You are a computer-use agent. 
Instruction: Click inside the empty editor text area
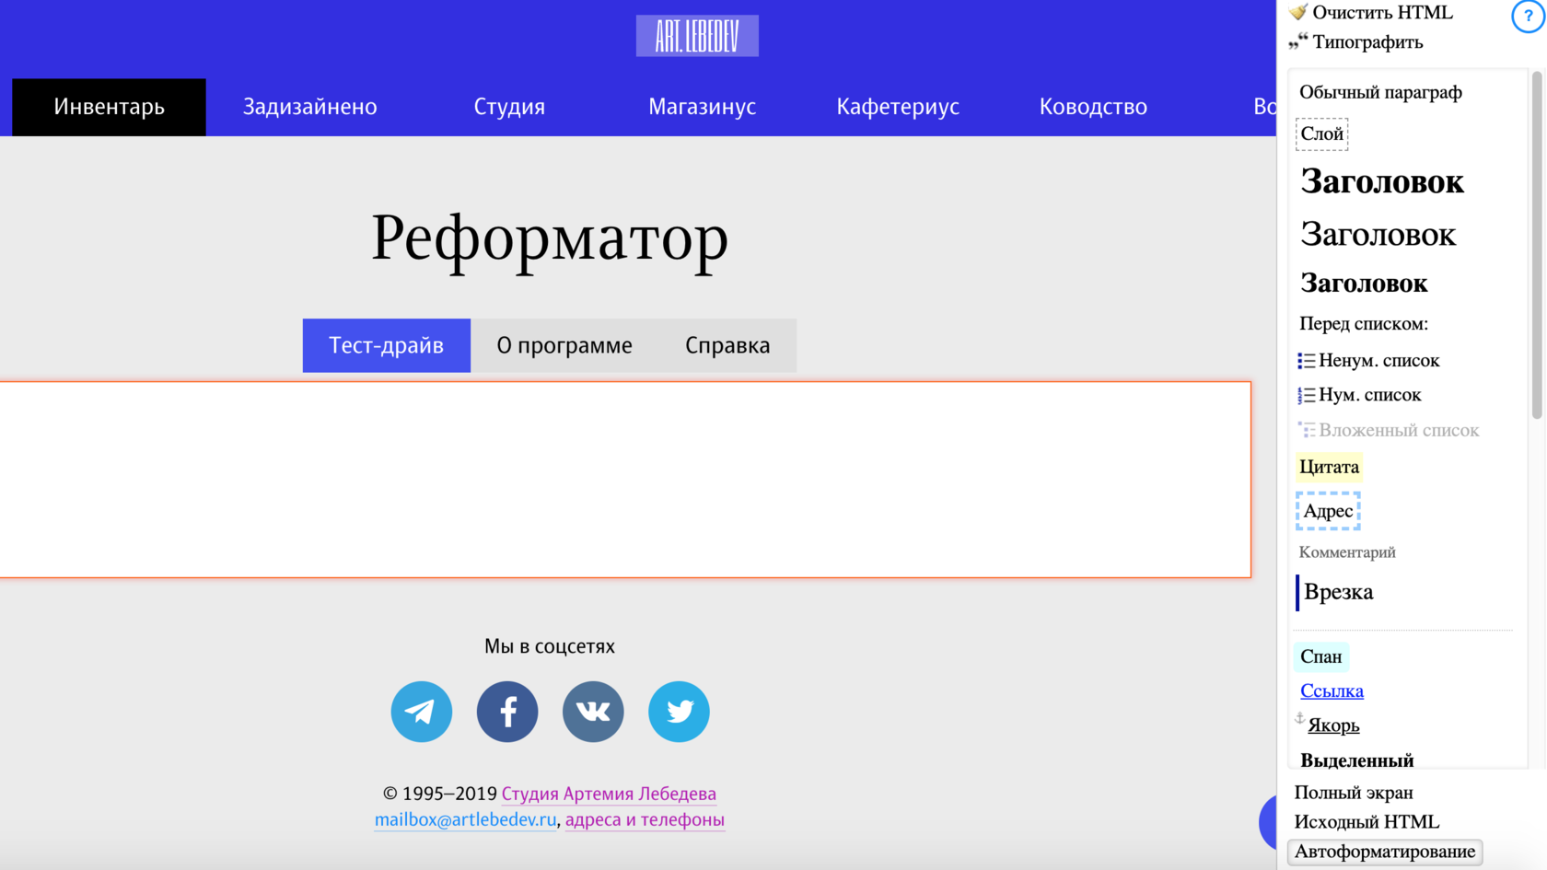tap(625, 480)
